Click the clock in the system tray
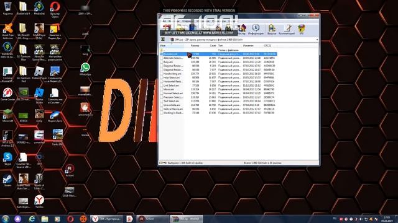This screenshot has width=398, height=223. tap(387, 219)
